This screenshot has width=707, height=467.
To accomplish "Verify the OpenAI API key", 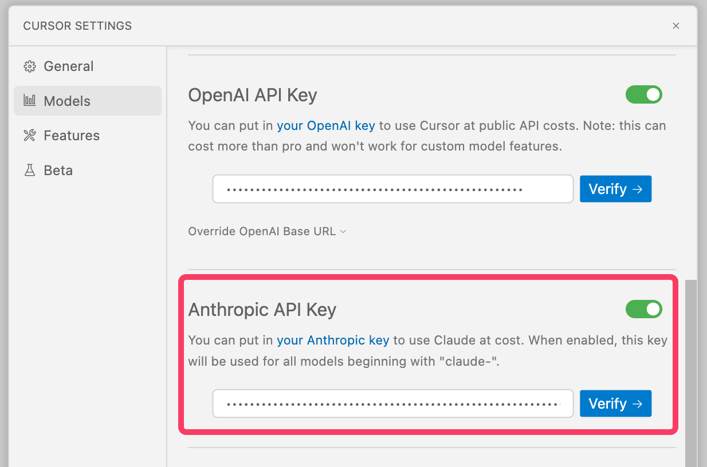I will (615, 189).
